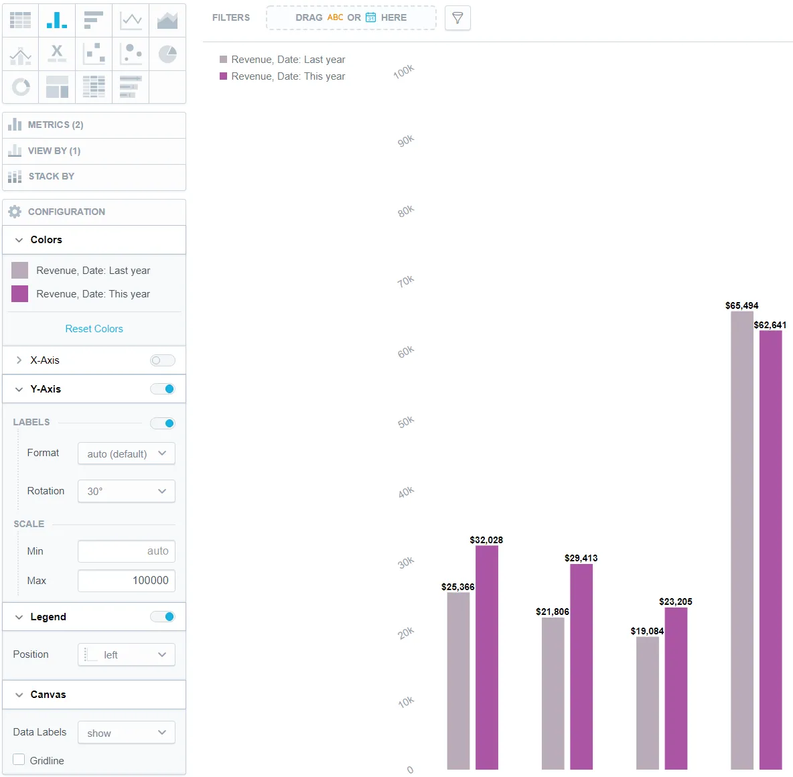Select the table visualization type

pyautogui.click(x=20, y=20)
